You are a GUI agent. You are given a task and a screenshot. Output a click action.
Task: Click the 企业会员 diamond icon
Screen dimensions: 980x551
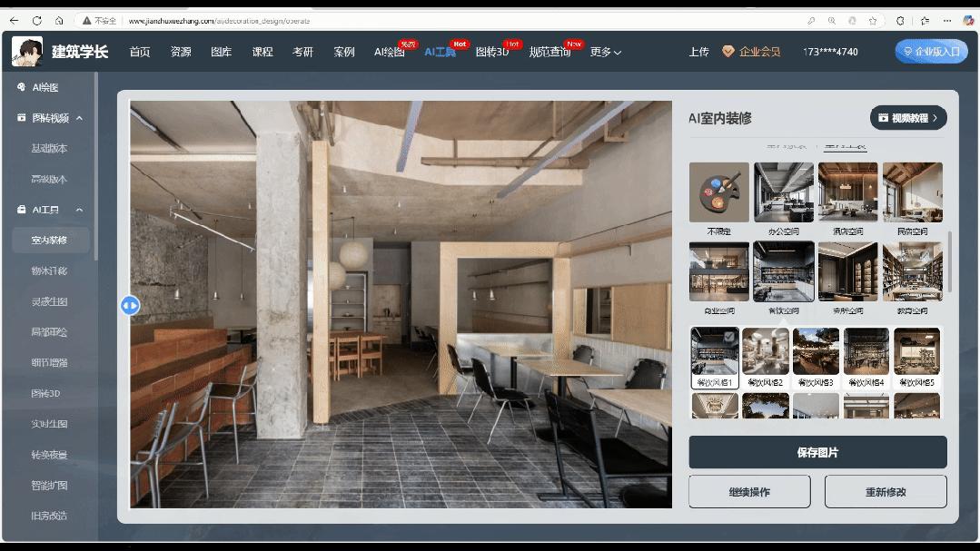pos(728,51)
